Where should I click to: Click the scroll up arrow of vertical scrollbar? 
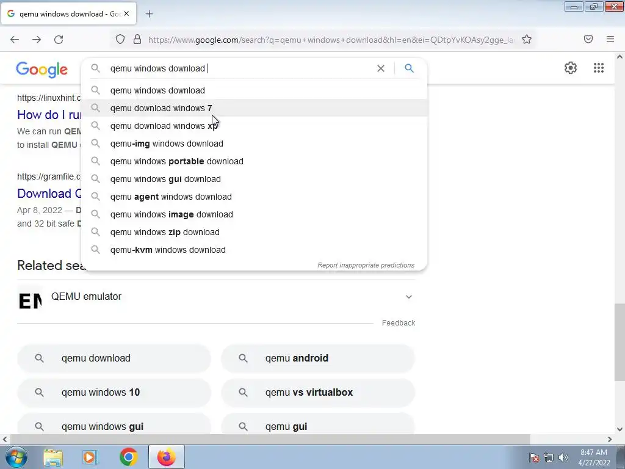(x=620, y=57)
